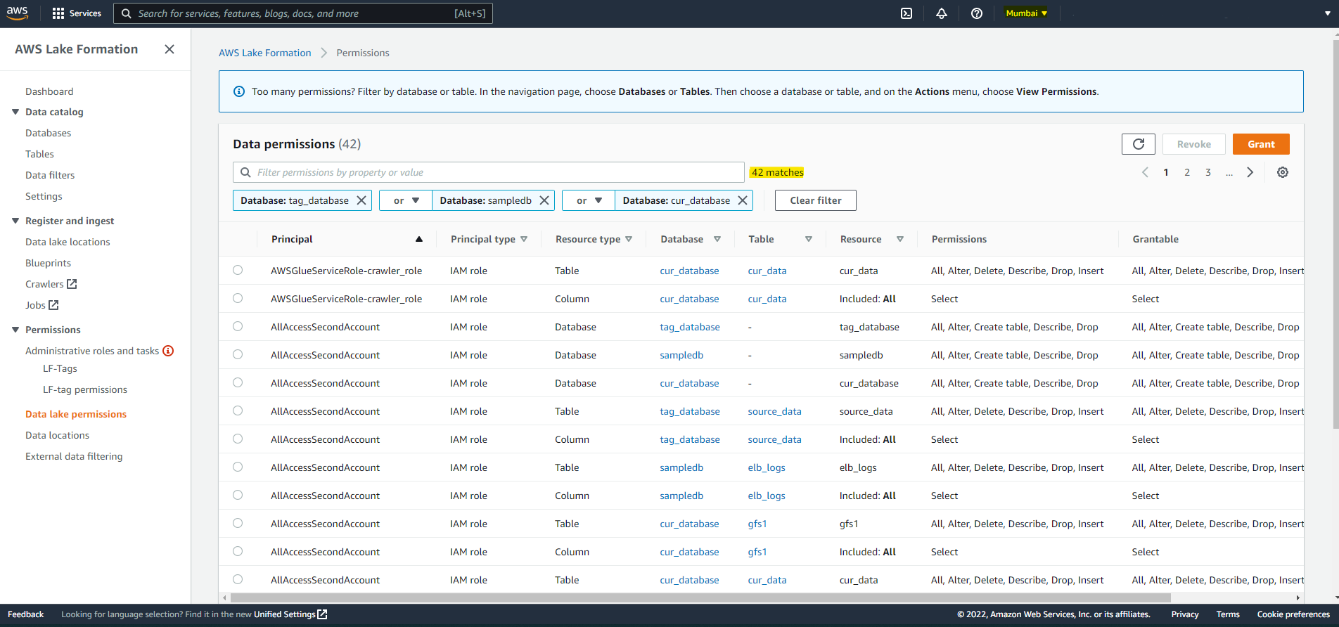Collapse the Data catalog section
Screen dimensions: 1339x627
point(15,112)
